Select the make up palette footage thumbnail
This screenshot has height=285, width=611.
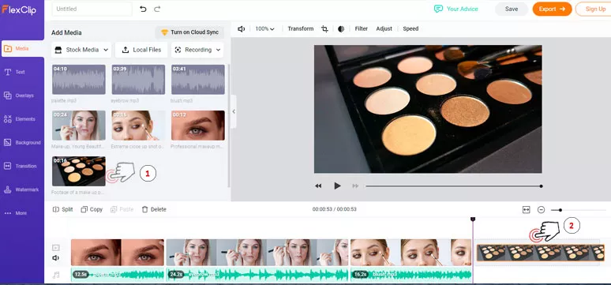coord(79,171)
